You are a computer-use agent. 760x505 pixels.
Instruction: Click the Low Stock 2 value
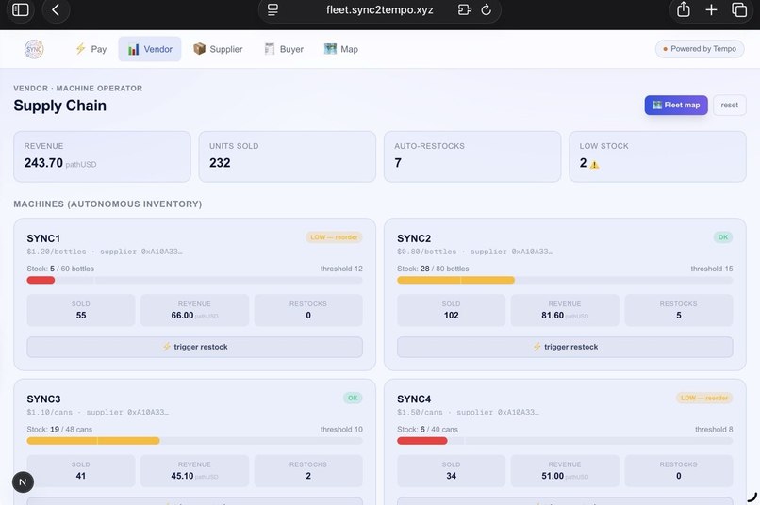(583, 163)
